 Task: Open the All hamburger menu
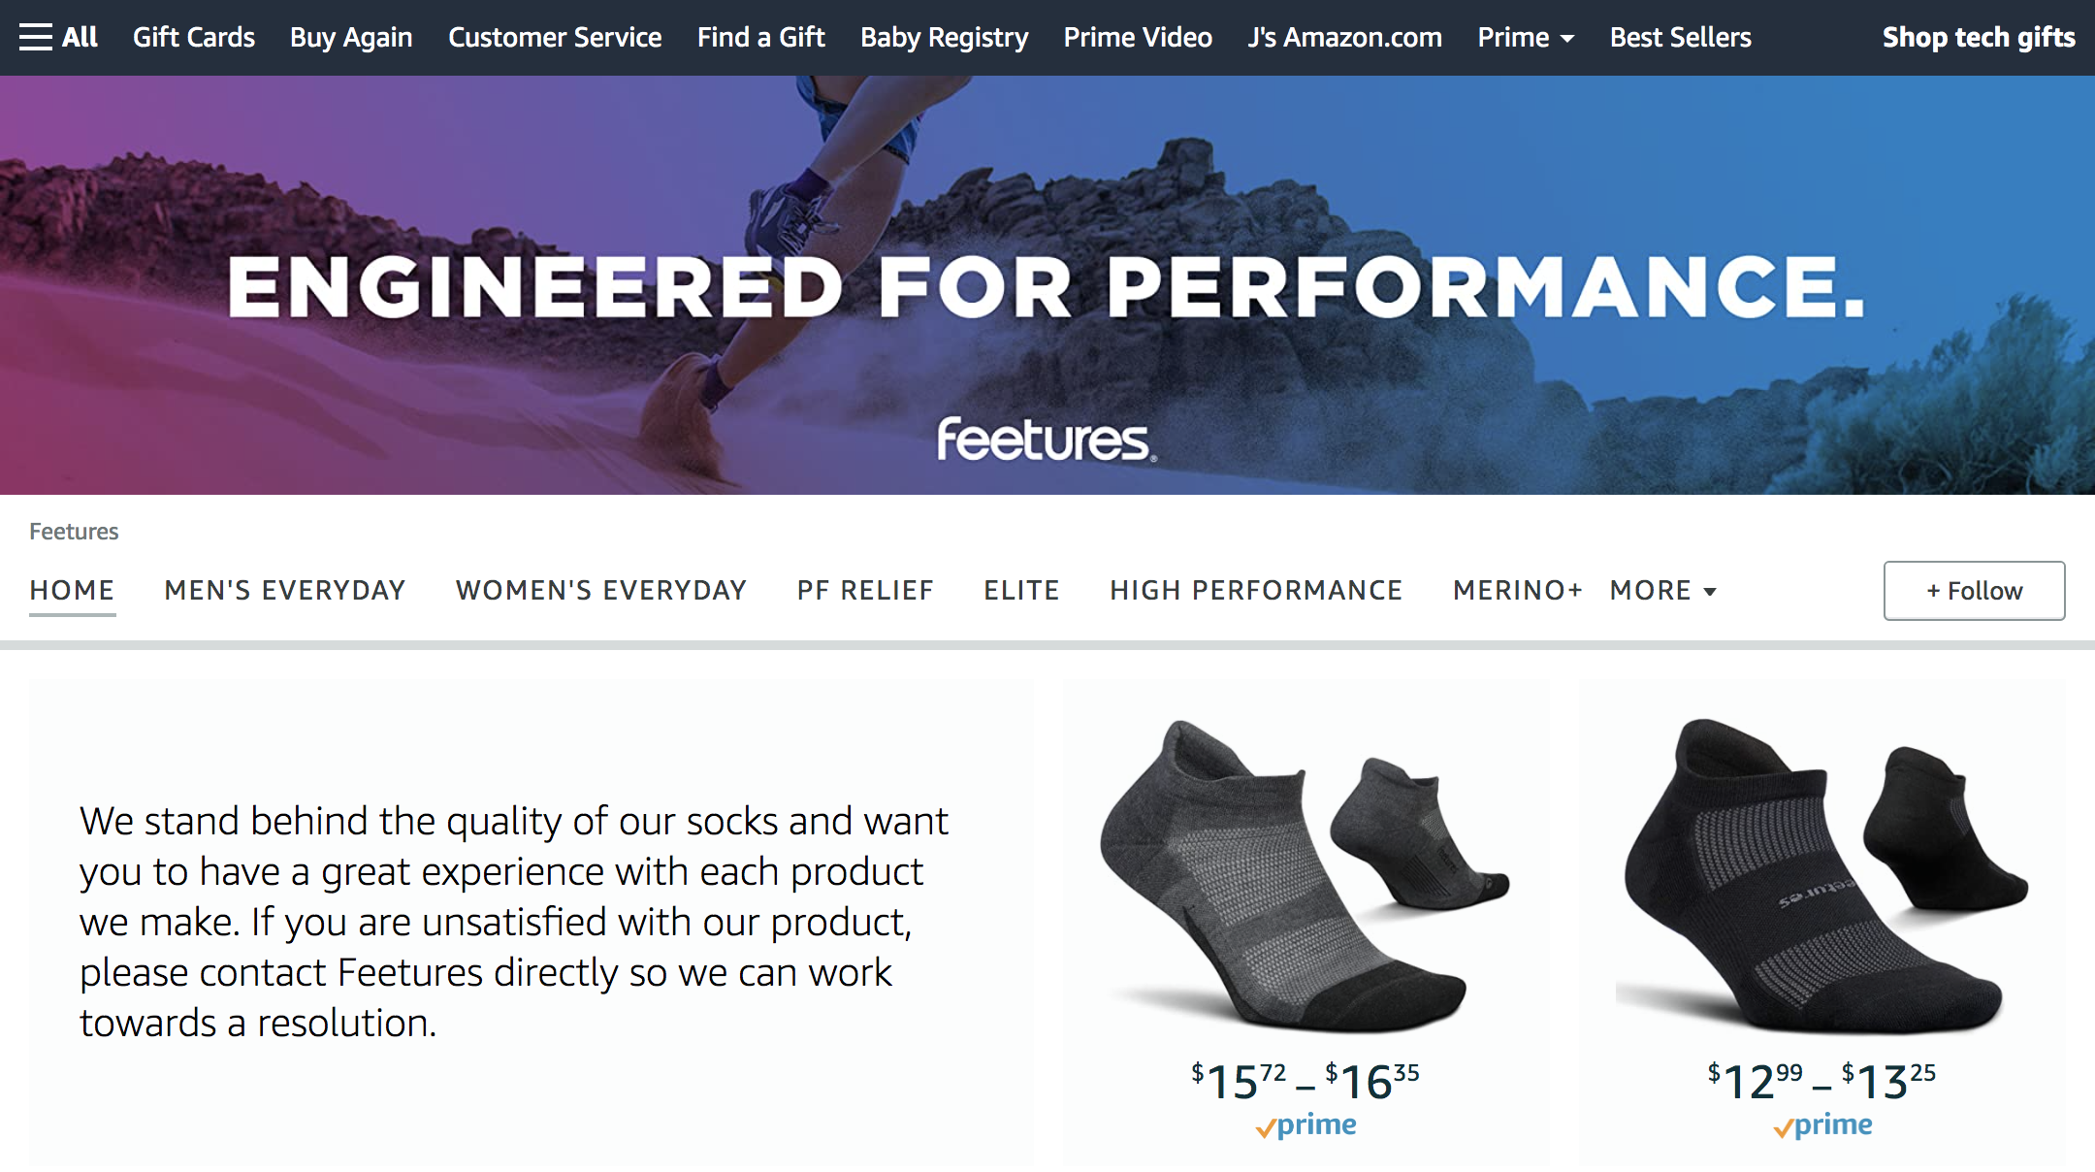58,37
